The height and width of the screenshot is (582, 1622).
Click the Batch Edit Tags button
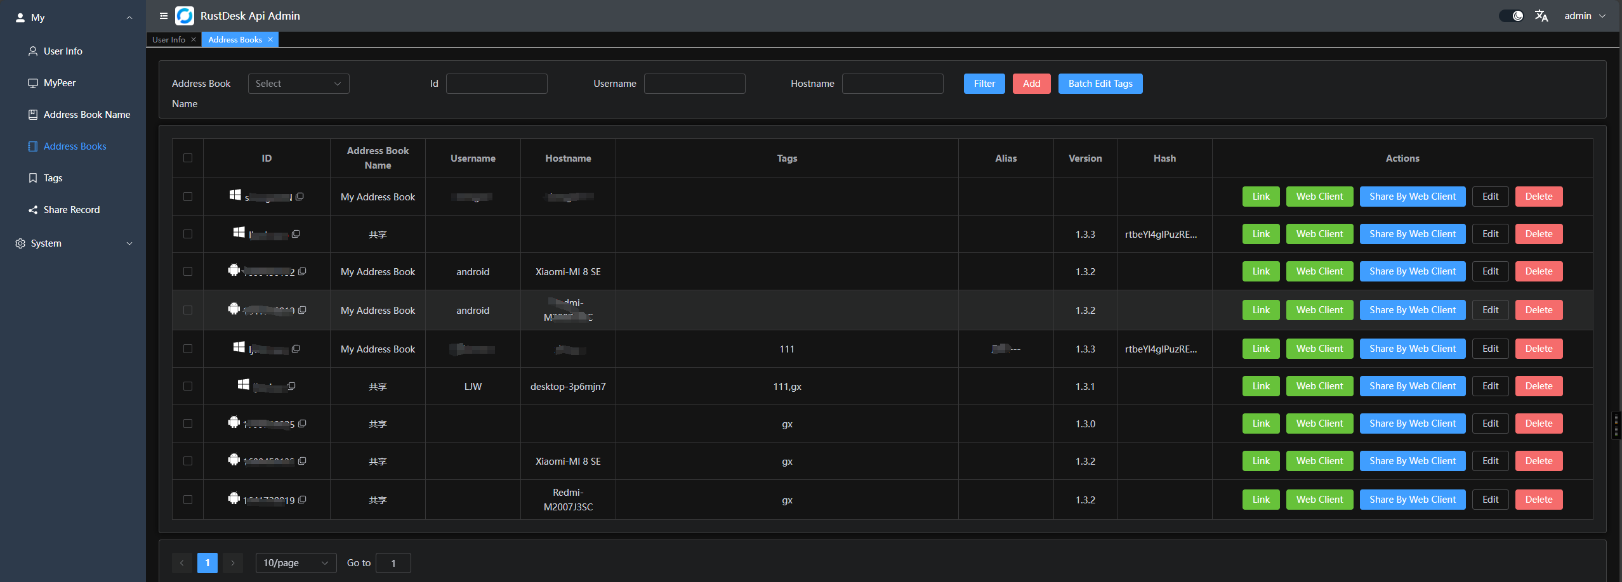1100,83
